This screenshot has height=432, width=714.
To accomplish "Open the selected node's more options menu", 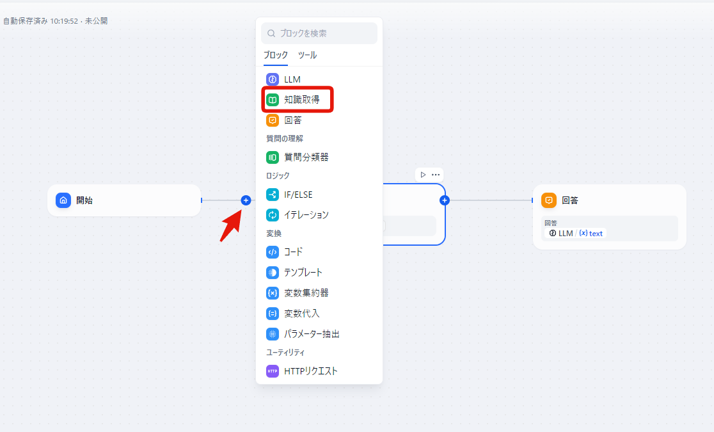I will click(x=436, y=175).
